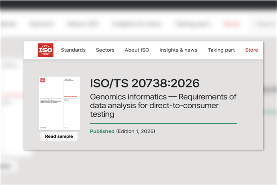Click the green Published status label
The image size is (277, 185).
(x=102, y=131)
